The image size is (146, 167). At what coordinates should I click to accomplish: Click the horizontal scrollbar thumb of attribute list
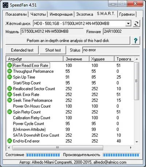(x=58, y=148)
